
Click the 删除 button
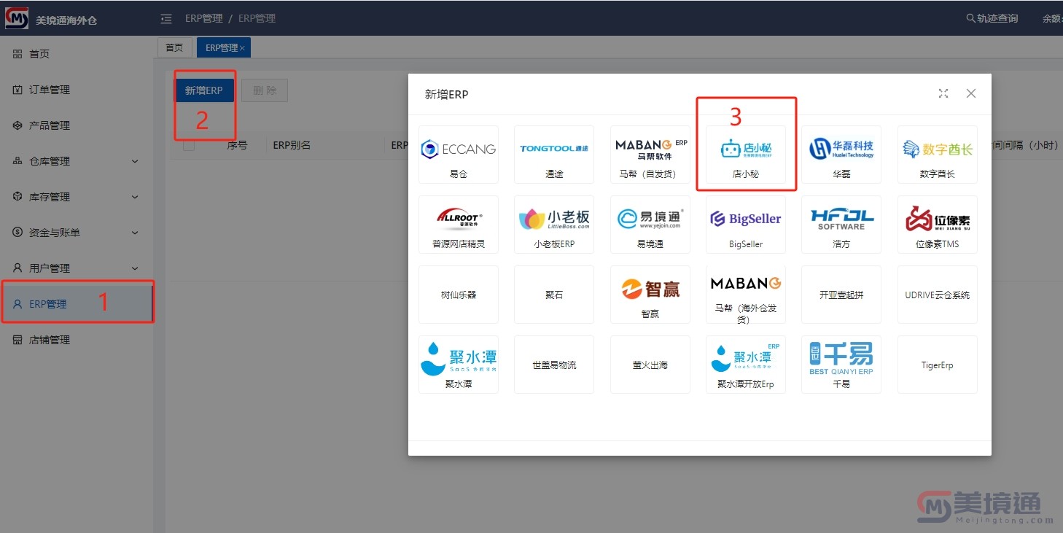coord(265,90)
